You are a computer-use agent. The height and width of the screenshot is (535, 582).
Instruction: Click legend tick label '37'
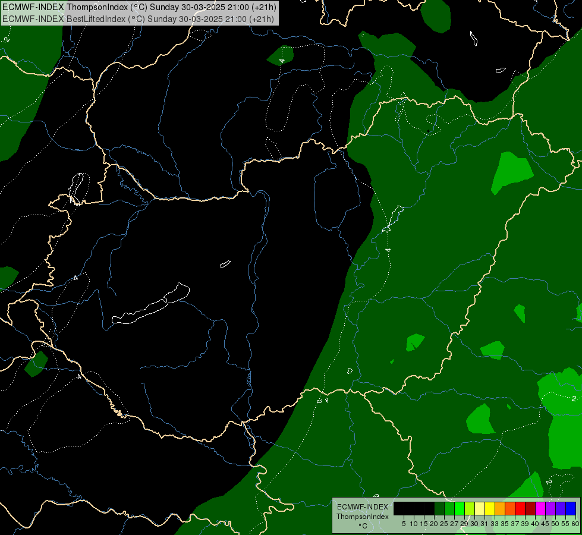(515, 524)
